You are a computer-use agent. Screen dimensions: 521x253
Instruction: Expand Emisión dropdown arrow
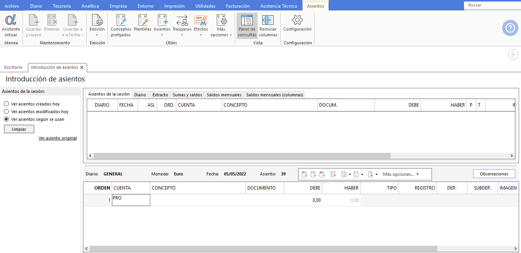point(97,35)
